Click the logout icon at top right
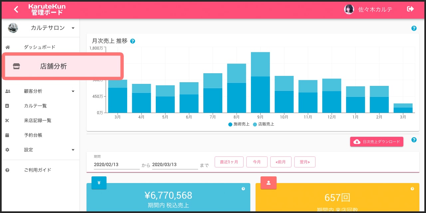 click(x=410, y=9)
